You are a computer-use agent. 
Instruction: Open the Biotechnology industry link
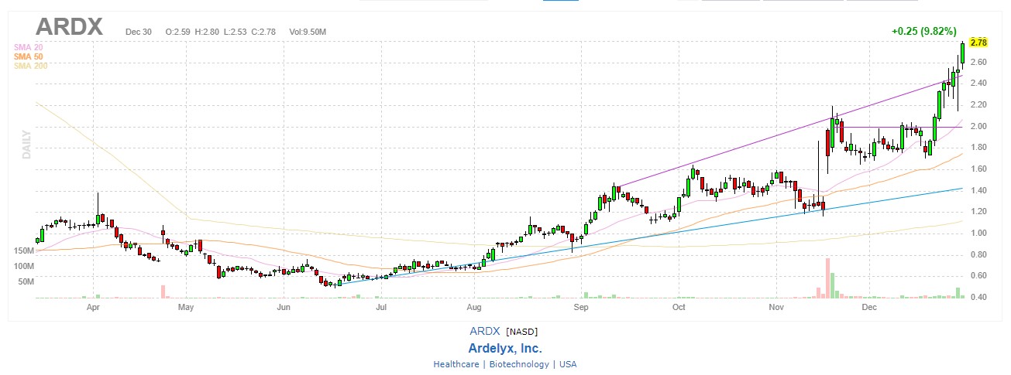(x=518, y=364)
